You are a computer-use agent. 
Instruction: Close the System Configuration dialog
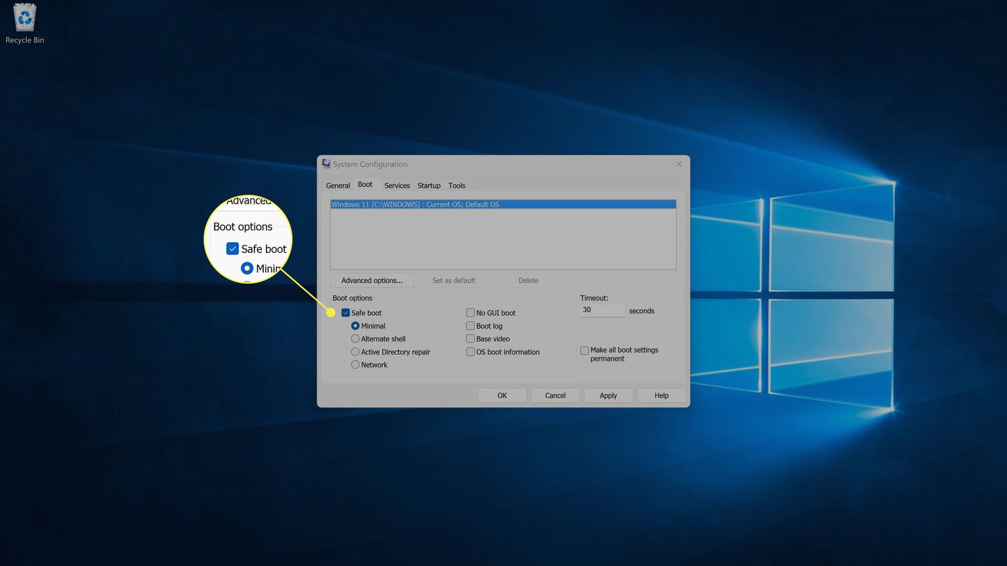click(679, 164)
